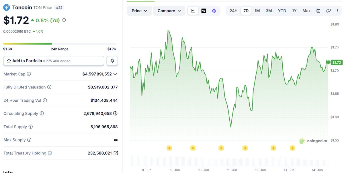Click the 24h Range progress bar
The width and height of the screenshot is (344, 173).
(x=60, y=44)
